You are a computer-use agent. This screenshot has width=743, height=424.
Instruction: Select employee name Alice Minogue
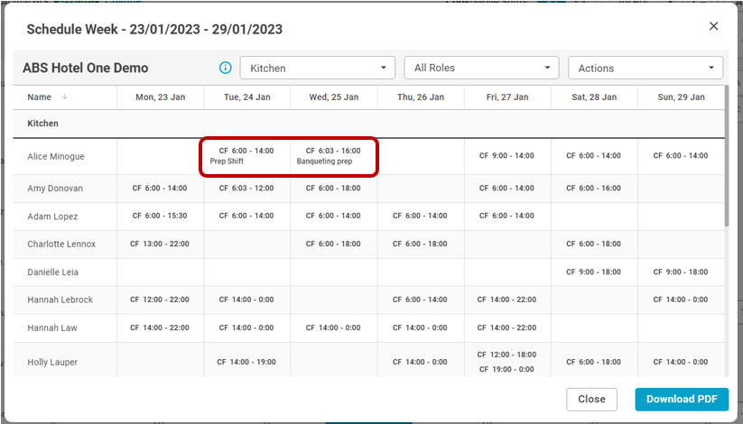(x=56, y=156)
